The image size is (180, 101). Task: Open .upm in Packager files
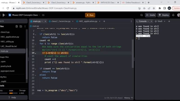3,61
